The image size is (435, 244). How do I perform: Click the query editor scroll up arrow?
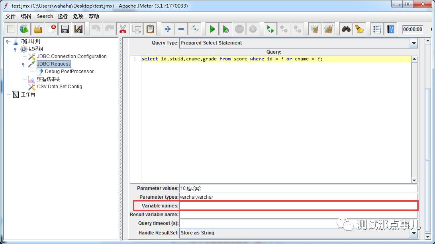coord(414,59)
